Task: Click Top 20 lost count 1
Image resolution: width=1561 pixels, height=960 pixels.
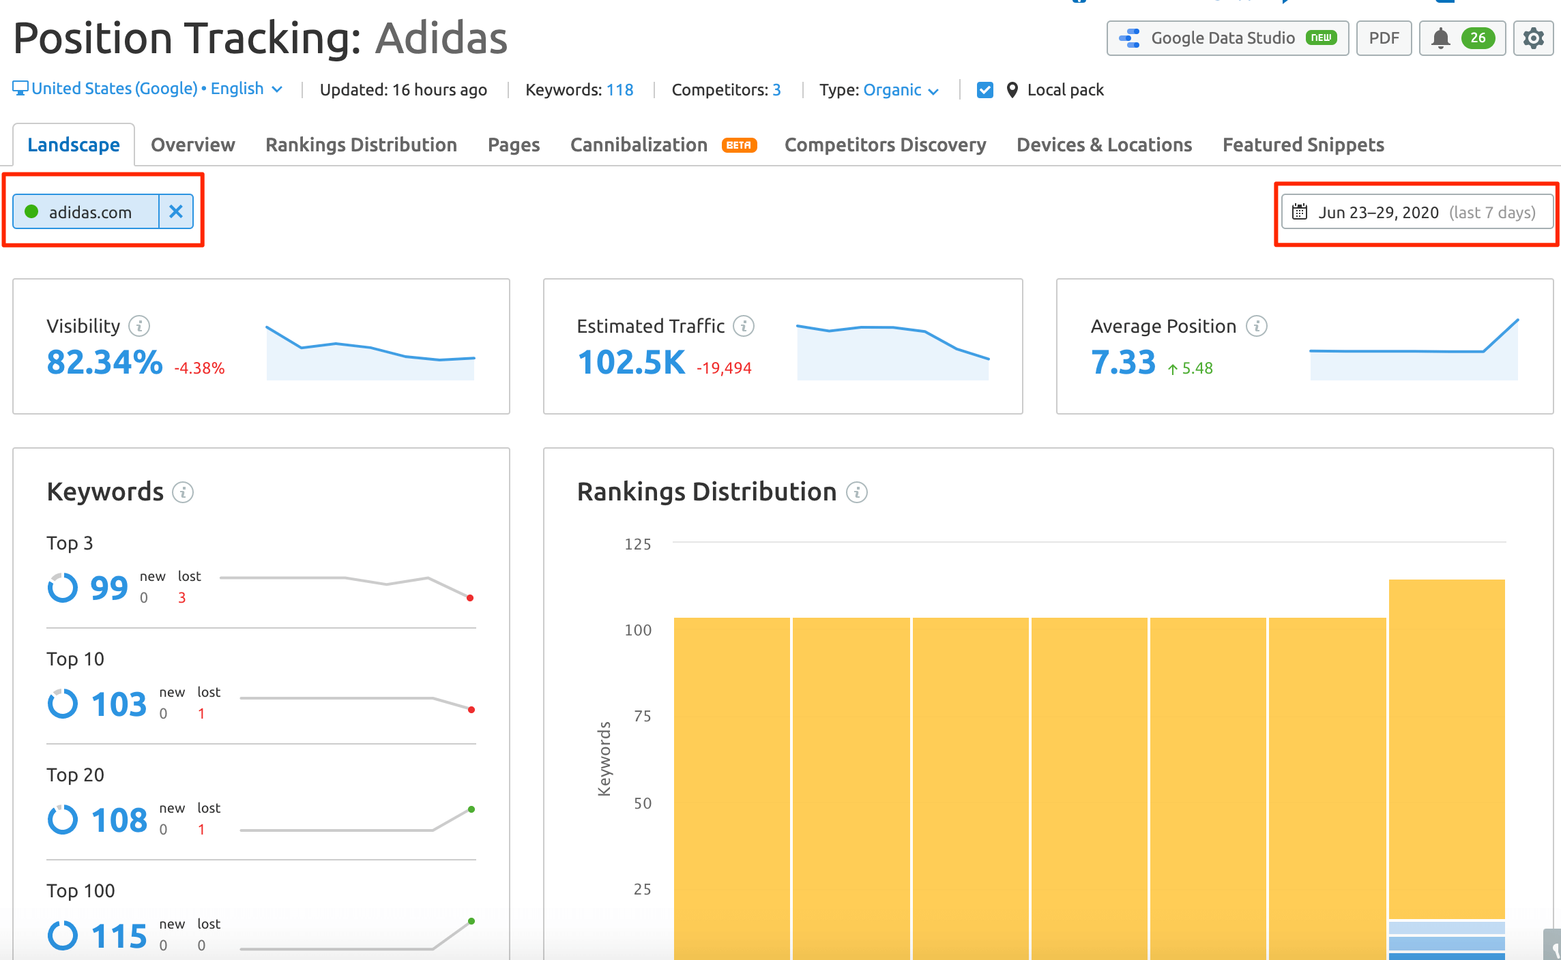Action: (x=201, y=830)
